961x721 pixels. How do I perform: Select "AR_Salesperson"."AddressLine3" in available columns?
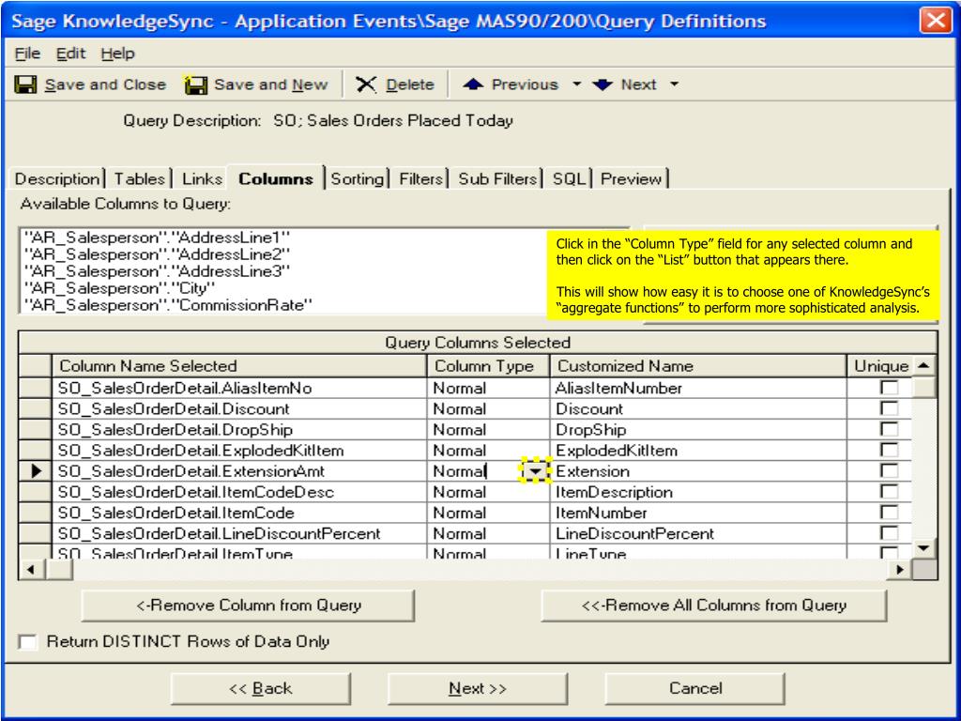pos(157,271)
